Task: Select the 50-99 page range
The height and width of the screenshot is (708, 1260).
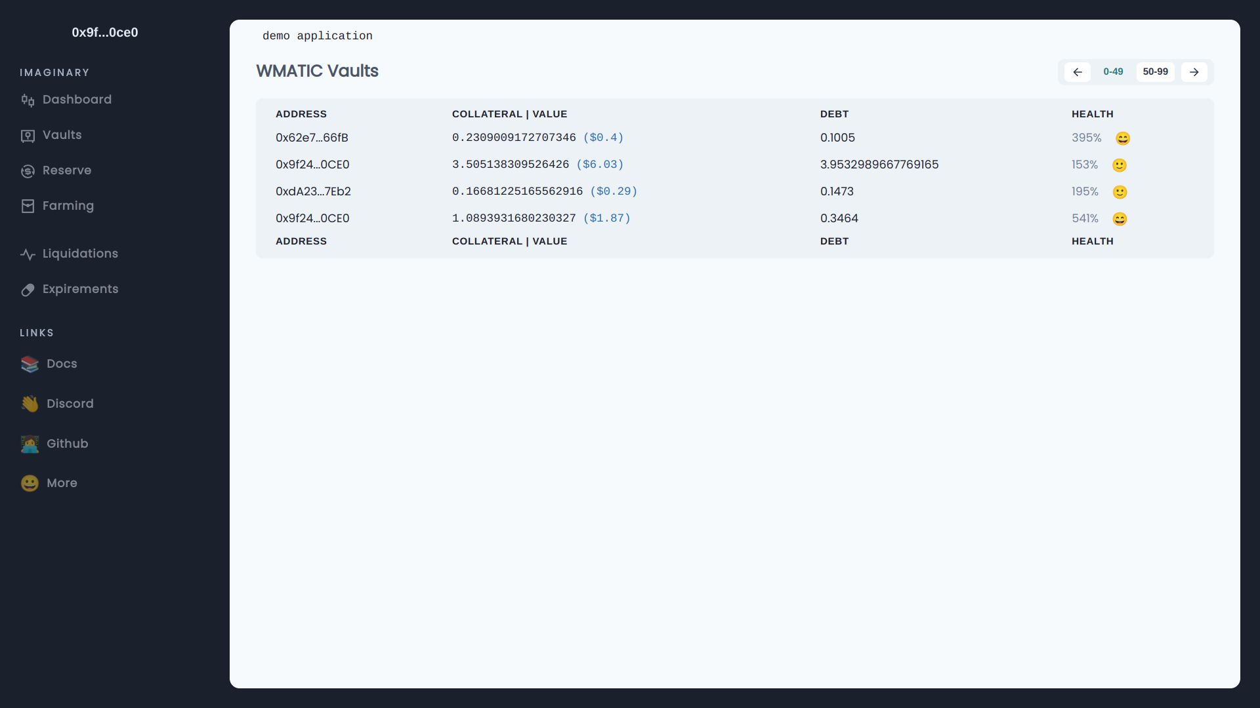Action: point(1156,72)
